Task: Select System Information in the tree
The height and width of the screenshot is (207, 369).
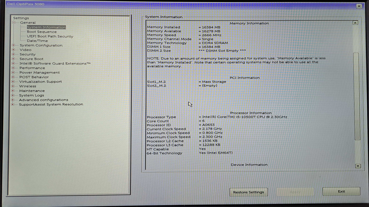Action: point(46,27)
